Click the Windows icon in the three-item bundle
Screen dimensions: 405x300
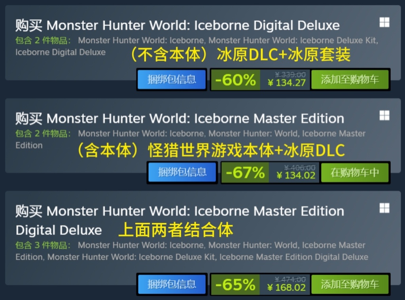point(384,208)
